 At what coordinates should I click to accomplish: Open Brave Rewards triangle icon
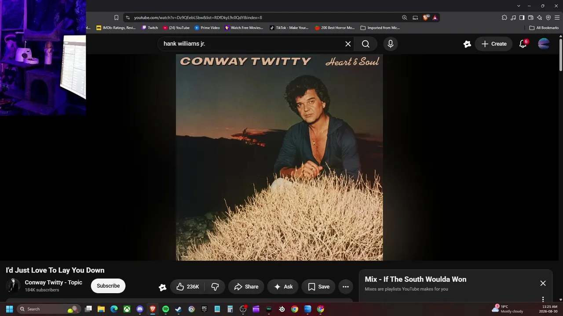point(435,18)
